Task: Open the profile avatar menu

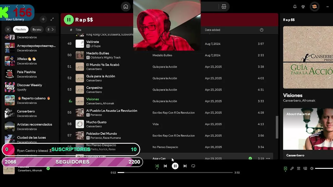Action: [x=314, y=7]
